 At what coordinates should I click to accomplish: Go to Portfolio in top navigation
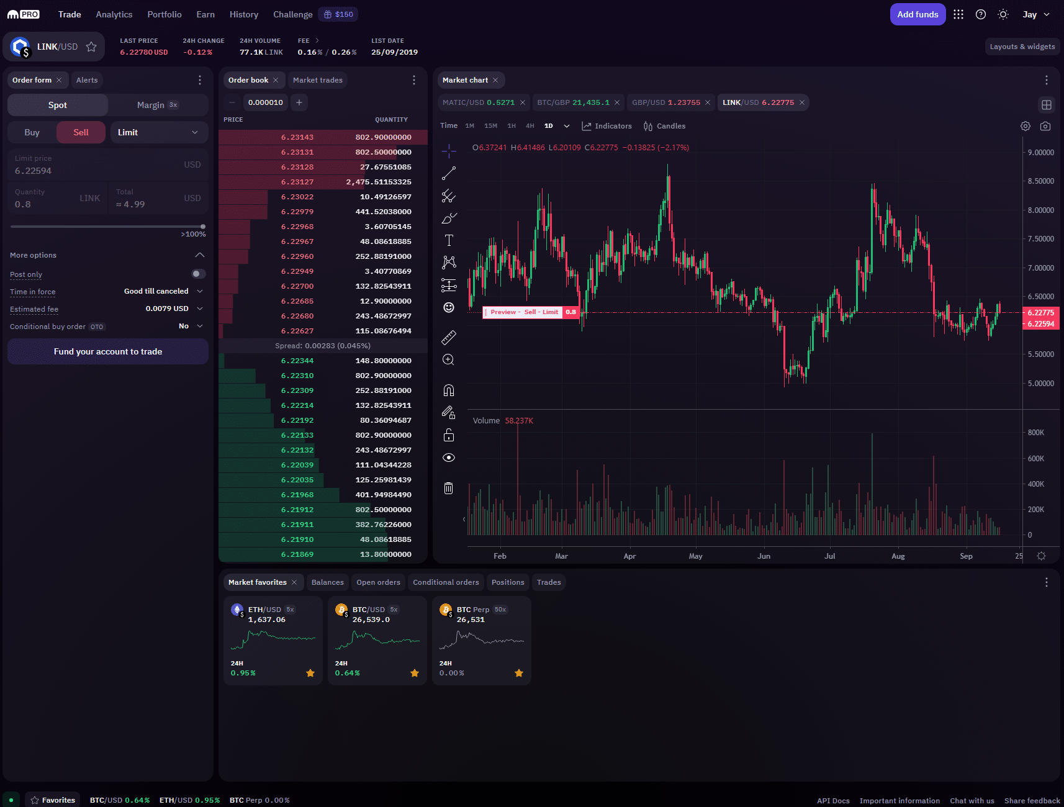tap(165, 14)
